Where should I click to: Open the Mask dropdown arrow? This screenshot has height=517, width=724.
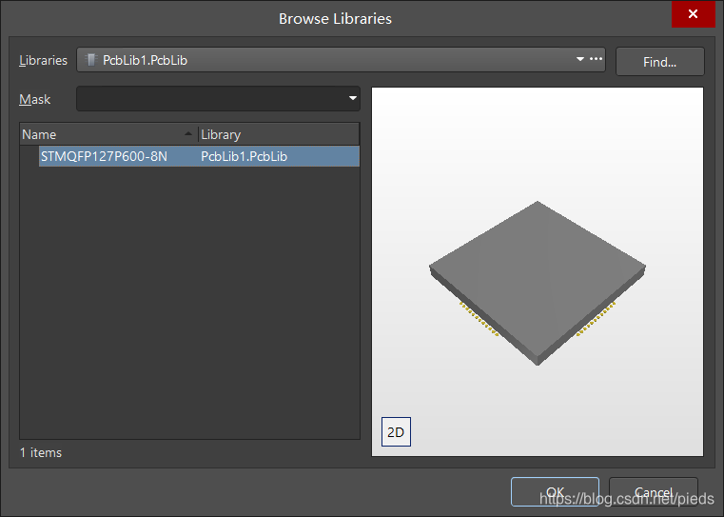[353, 98]
